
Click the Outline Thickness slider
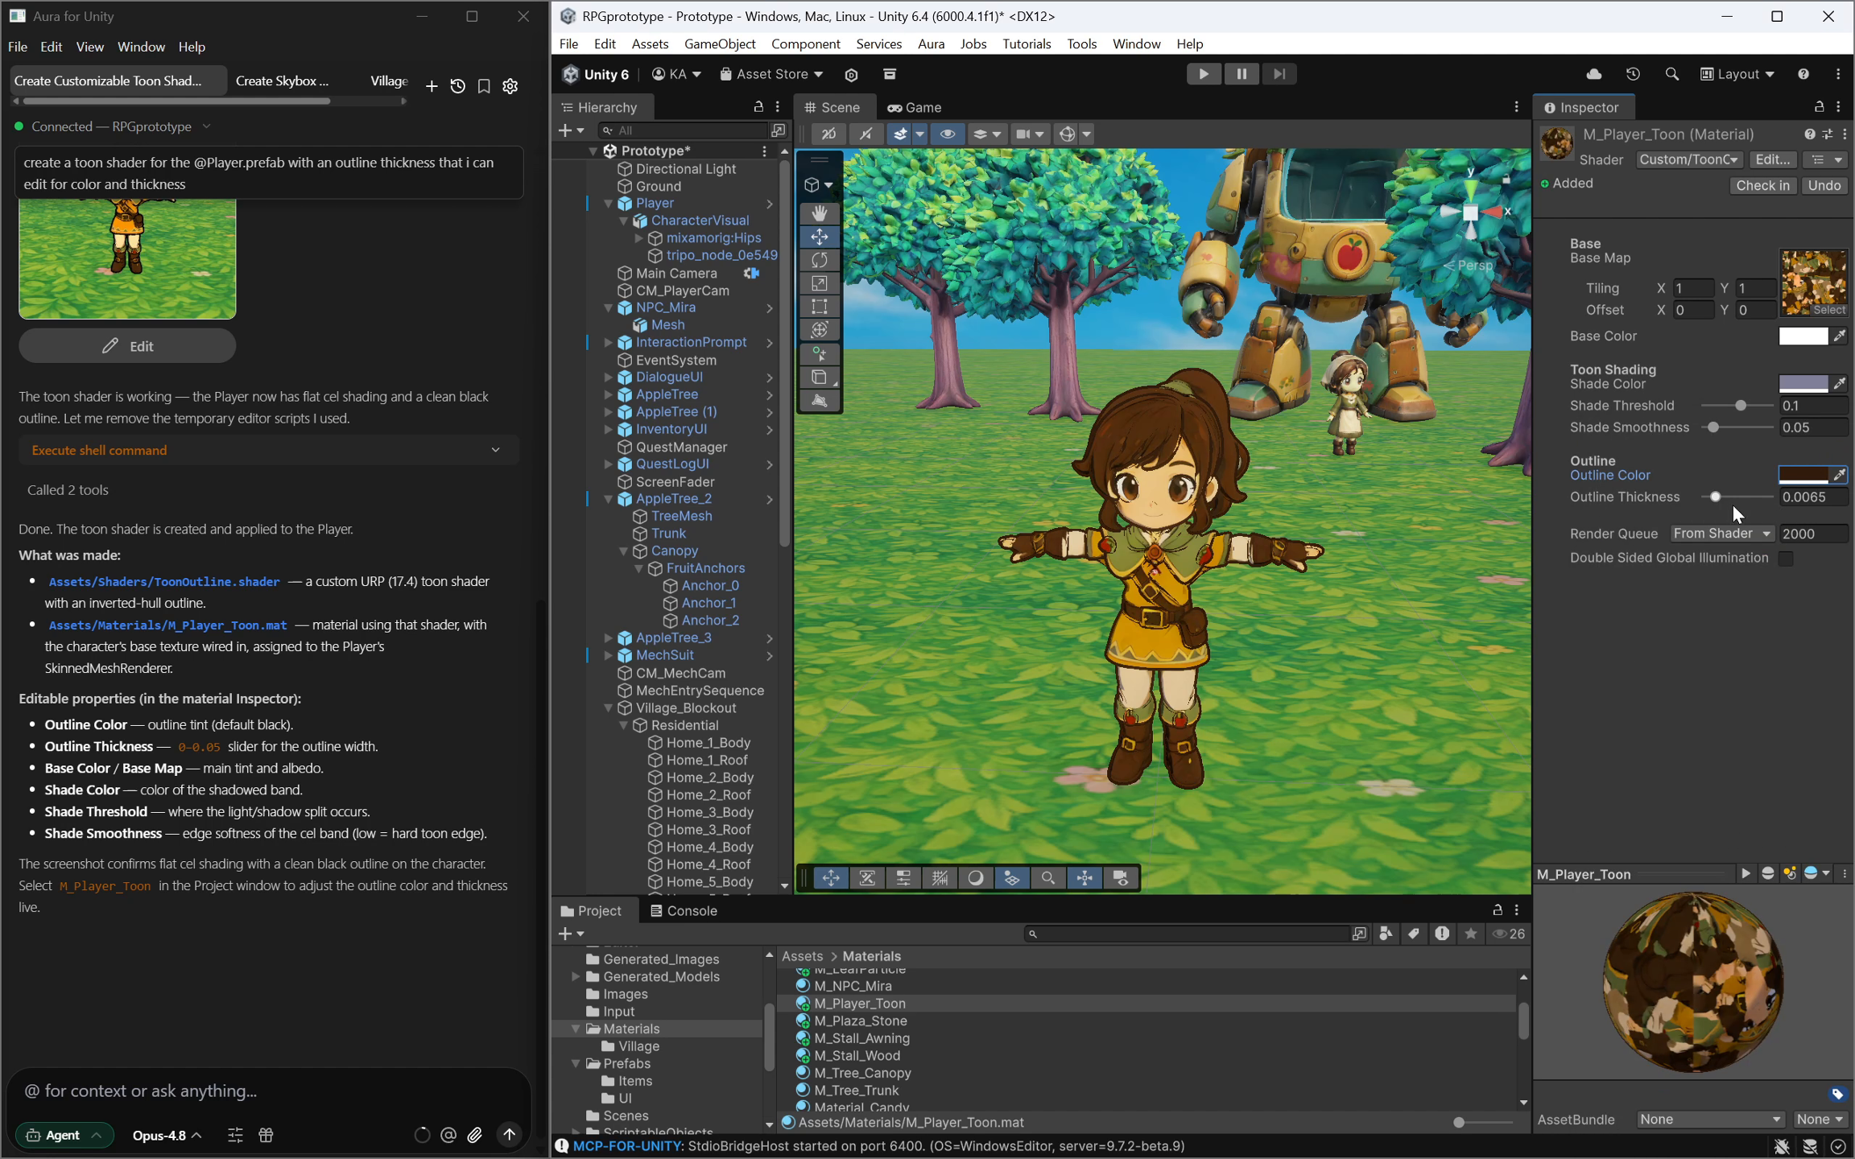1737,497
